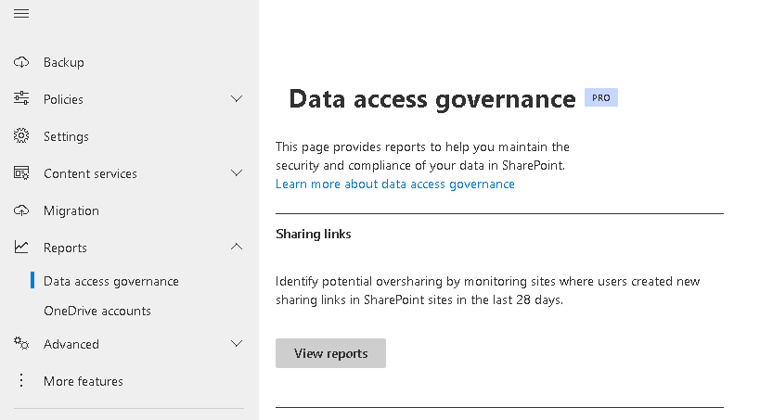Click the Policies sliders icon
This screenshot has width=760, height=420.
pos(21,99)
